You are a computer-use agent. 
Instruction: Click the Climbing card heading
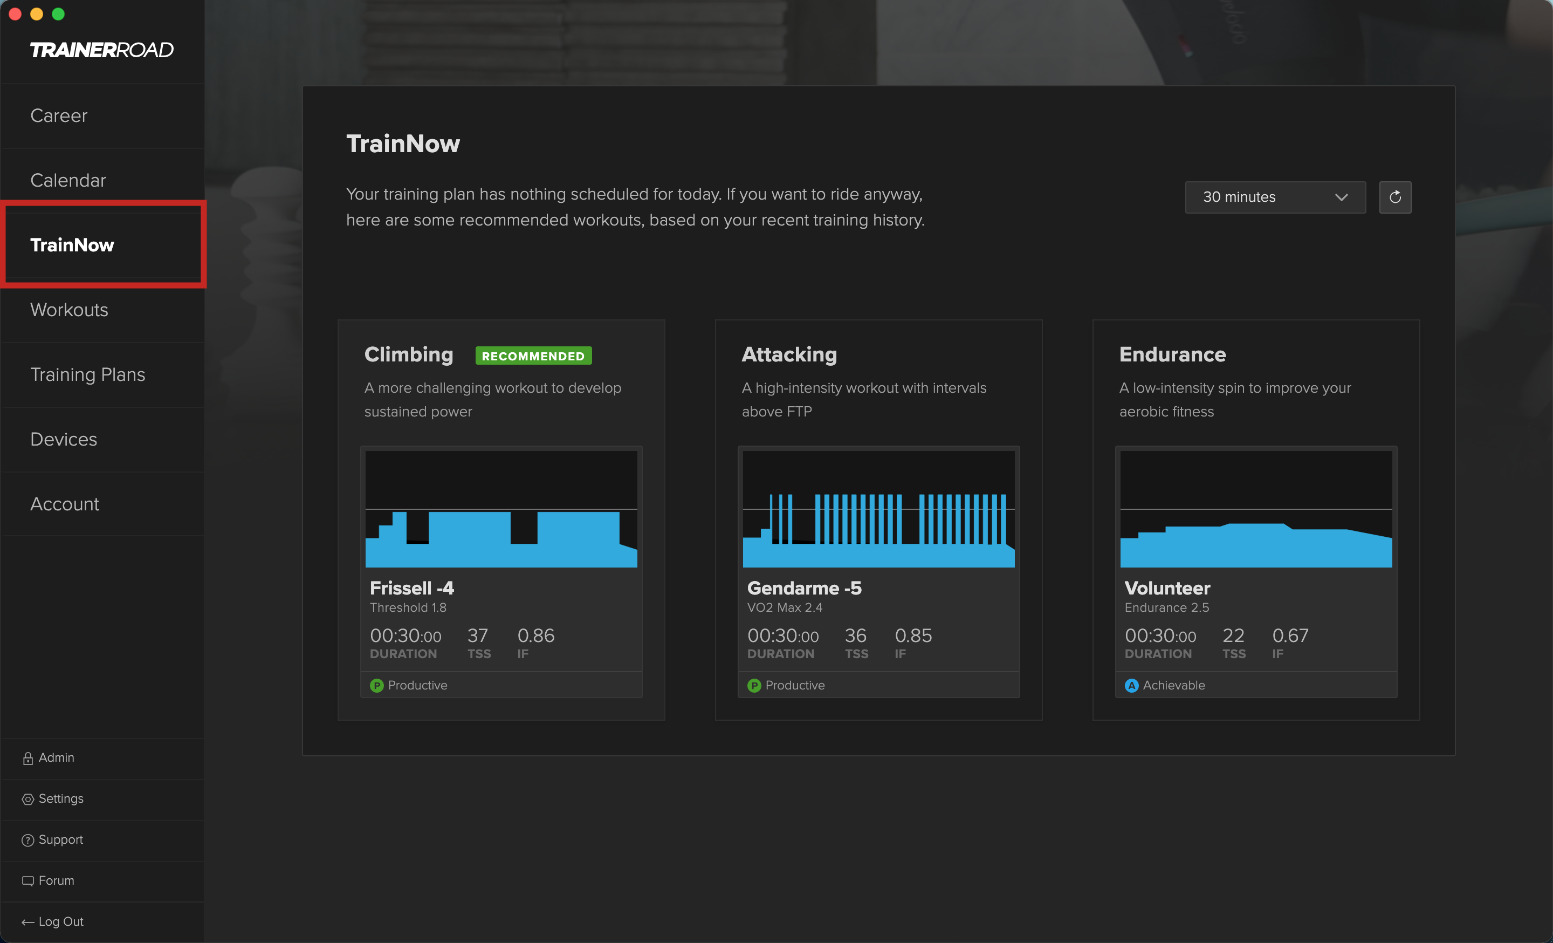click(408, 354)
